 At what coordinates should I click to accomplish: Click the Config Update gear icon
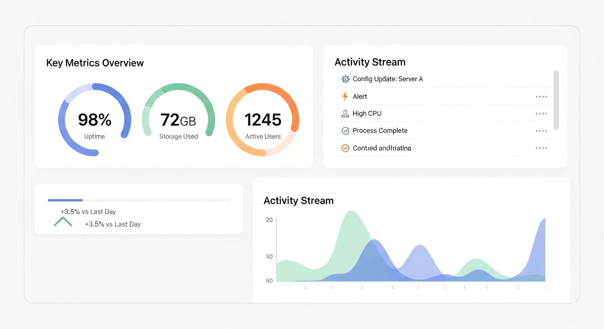(345, 79)
